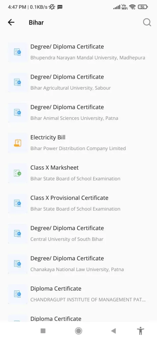Select Class X Provisional Certificate entry
The width and height of the screenshot is (157, 340).
[x=78, y=204]
